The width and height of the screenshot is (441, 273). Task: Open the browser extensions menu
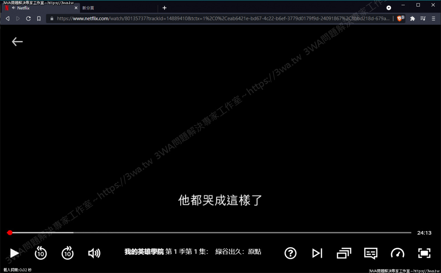pos(412,19)
